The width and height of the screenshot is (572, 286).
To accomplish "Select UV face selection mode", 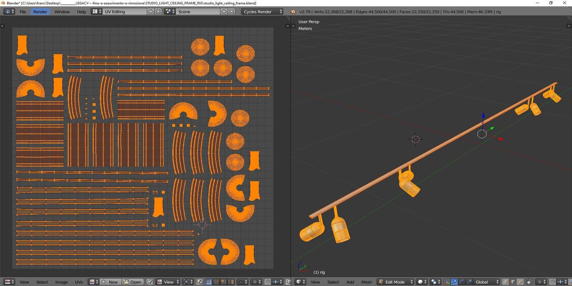I will click(x=223, y=282).
